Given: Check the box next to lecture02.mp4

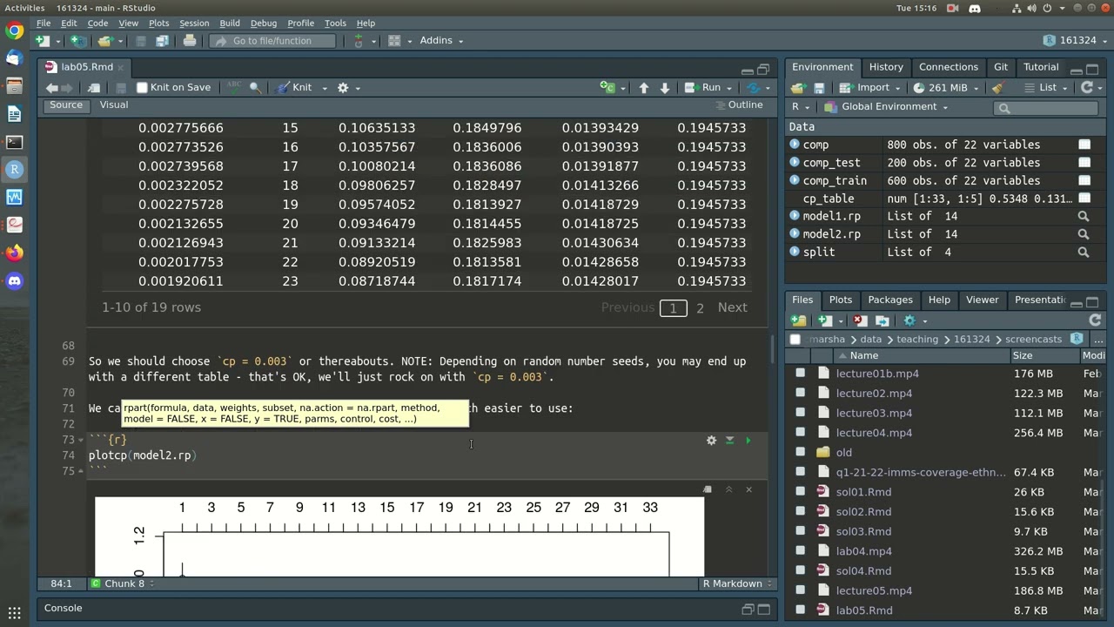Looking at the screenshot, I should pos(801,393).
